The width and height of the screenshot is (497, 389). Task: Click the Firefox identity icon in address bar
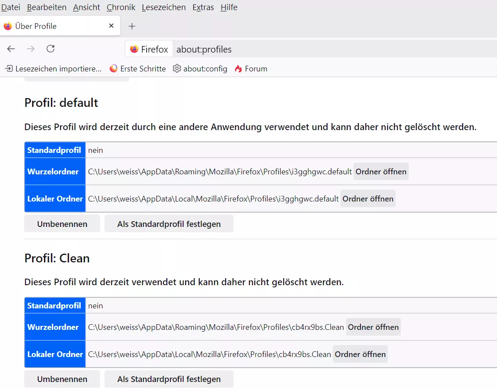tap(149, 49)
